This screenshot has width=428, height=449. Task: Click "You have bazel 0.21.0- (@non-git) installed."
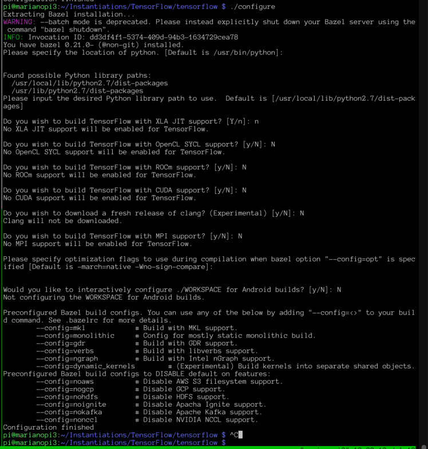tap(93, 45)
